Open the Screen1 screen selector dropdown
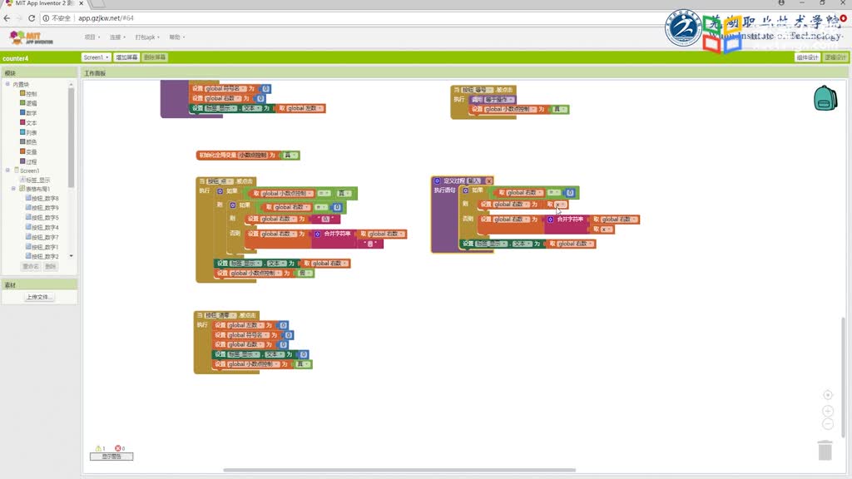 [x=97, y=57]
